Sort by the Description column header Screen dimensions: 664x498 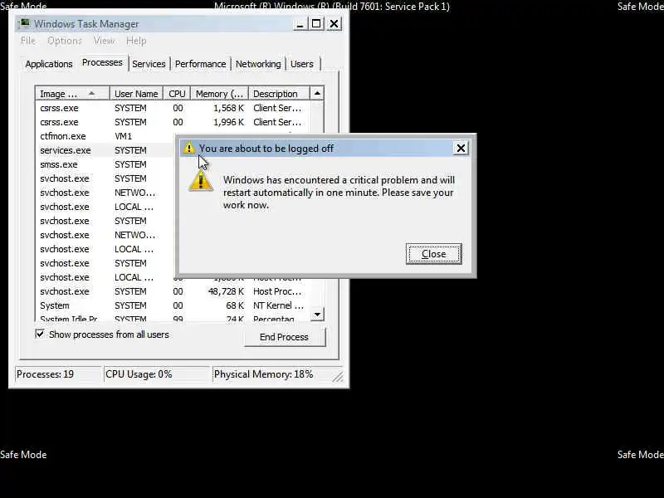279,94
